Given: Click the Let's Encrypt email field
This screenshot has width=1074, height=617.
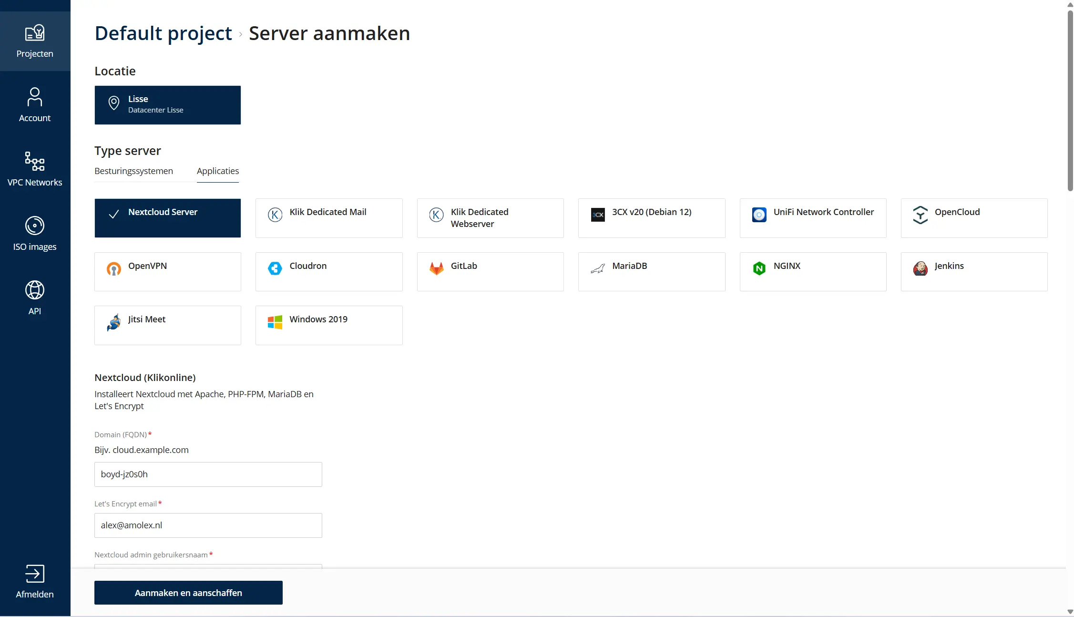Looking at the screenshot, I should coord(208,525).
